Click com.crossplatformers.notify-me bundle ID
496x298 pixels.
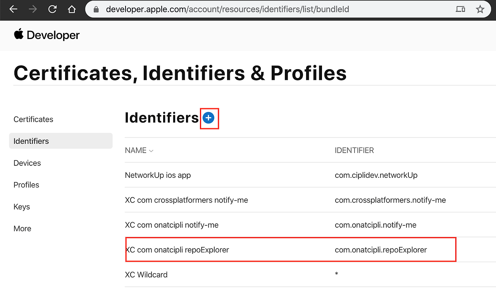390,200
